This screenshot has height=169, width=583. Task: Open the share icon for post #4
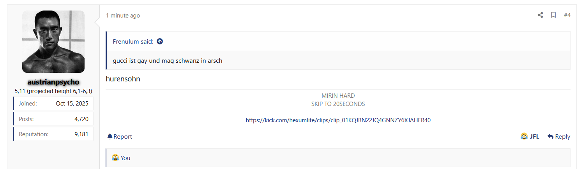coord(540,15)
